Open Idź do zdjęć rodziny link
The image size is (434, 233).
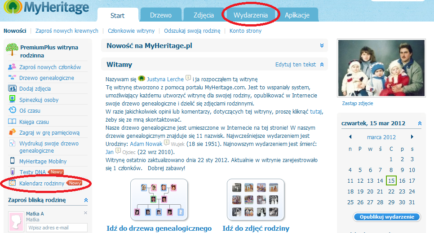[x=256, y=229]
